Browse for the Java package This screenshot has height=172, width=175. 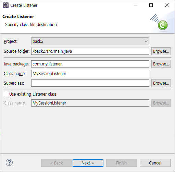tap(161, 64)
